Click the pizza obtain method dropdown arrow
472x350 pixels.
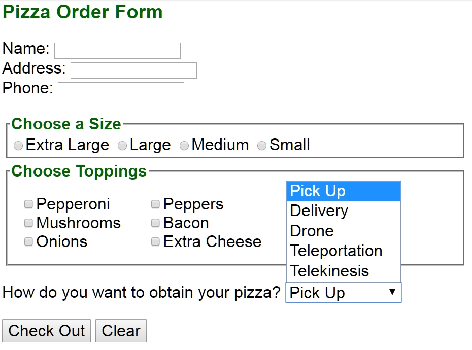[x=392, y=292]
